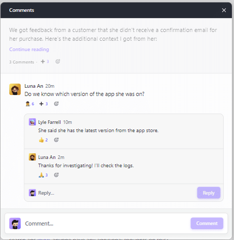
Task: Add reaction emoji to Lyle Farrell's reply
Action: coord(56,140)
